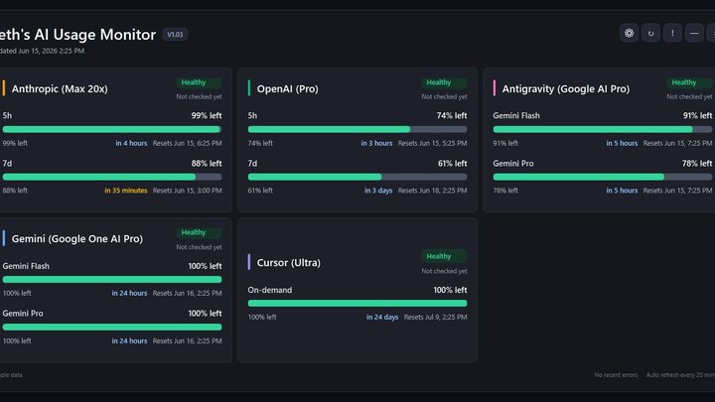Click the Healthy badge on OpenAI card

pyautogui.click(x=444, y=82)
